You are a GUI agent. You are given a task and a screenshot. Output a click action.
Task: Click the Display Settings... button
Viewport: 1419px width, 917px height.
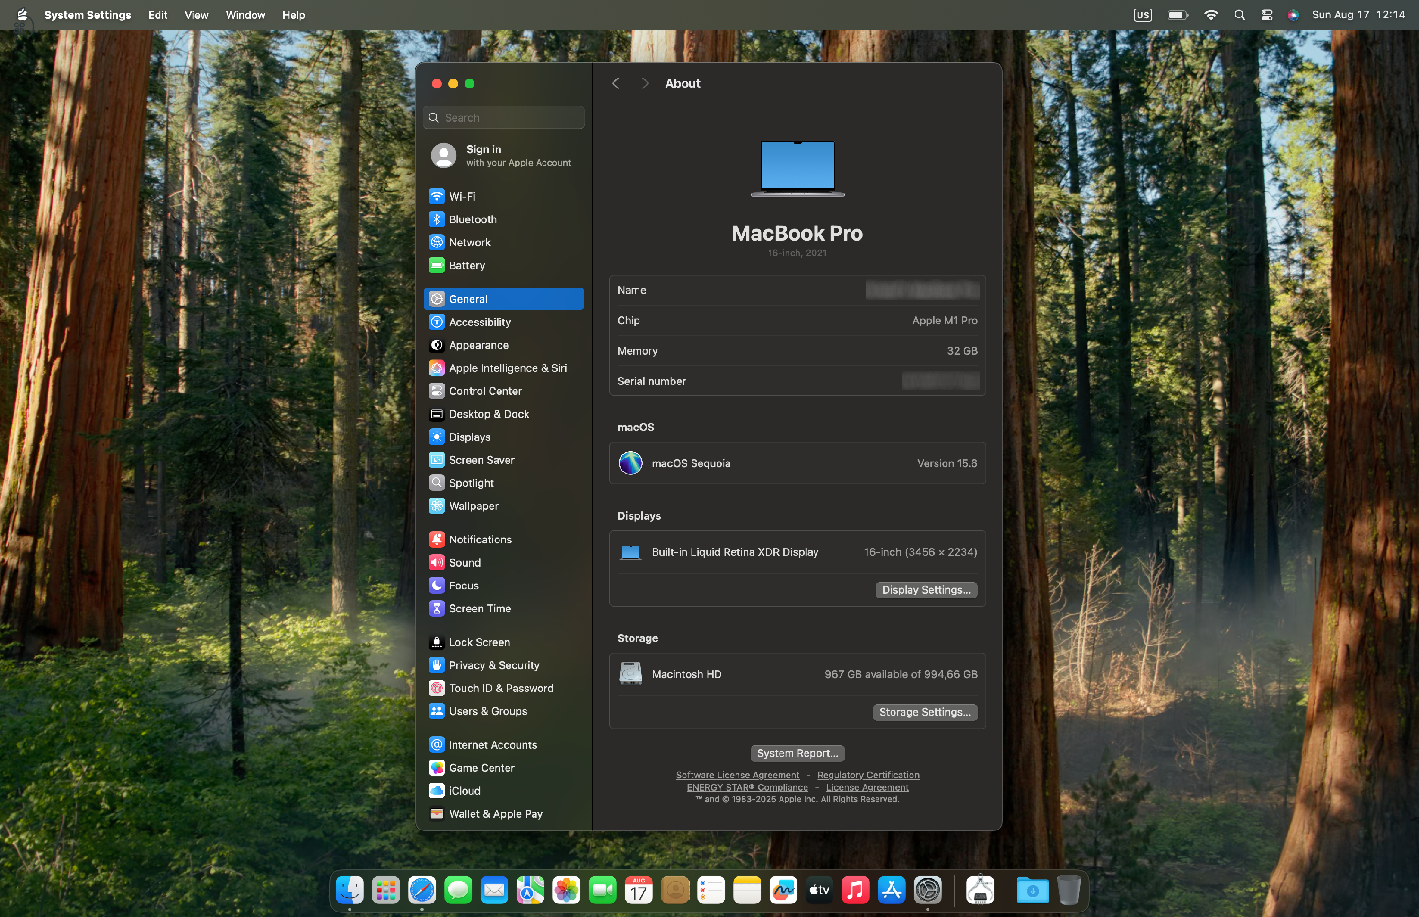click(926, 589)
